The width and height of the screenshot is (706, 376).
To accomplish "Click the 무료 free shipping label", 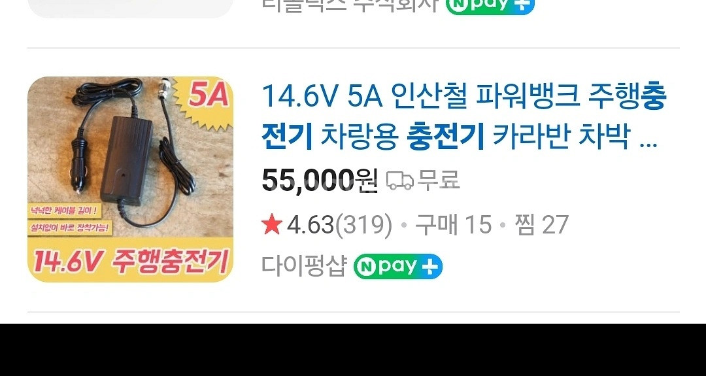I will click(x=439, y=180).
